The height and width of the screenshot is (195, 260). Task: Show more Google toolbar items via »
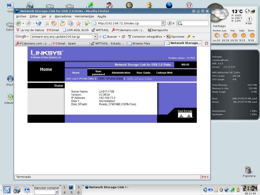click(193, 37)
